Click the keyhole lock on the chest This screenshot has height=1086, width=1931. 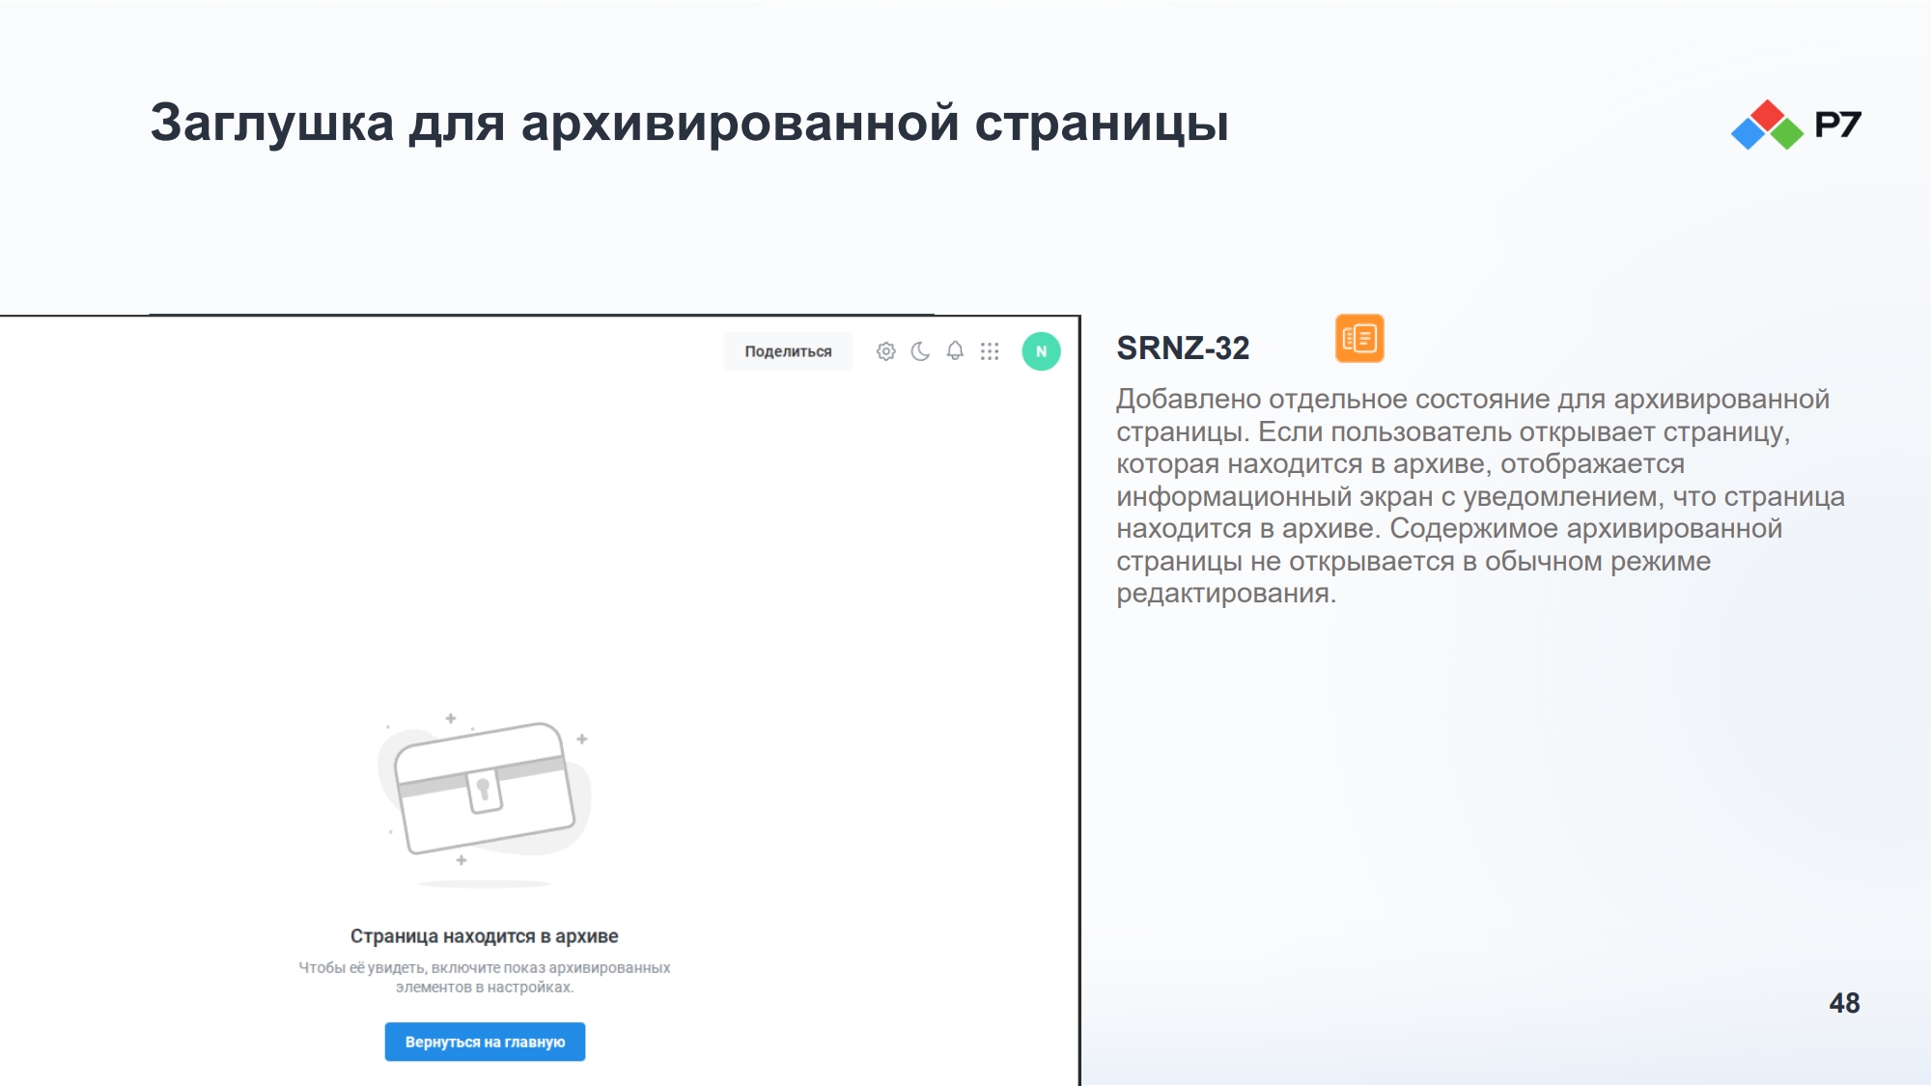484,791
